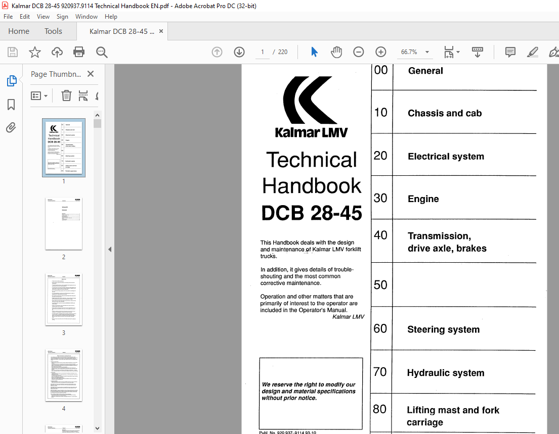Activate the selection arrow tool
Viewport: 559px width, 434px height.
coord(314,52)
